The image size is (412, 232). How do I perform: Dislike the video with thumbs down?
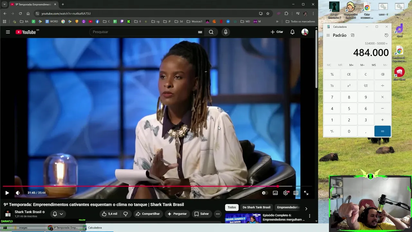point(126,214)
